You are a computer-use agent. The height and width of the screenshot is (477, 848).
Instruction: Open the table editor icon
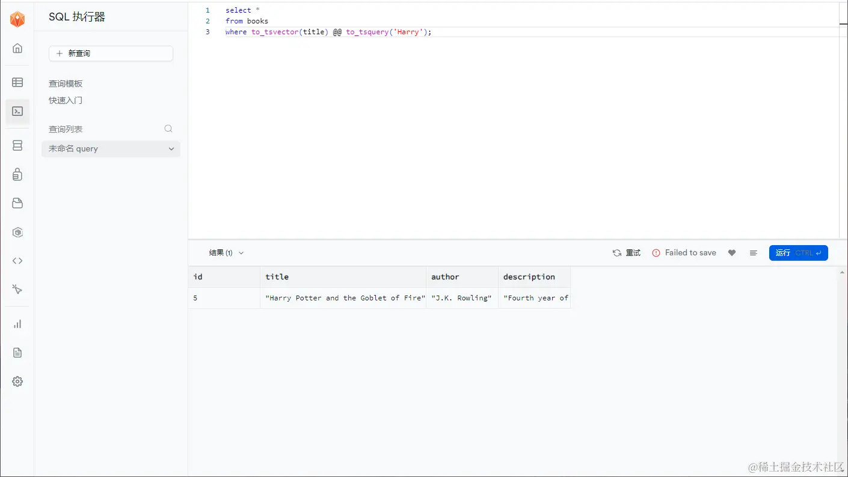click(17, 82)
